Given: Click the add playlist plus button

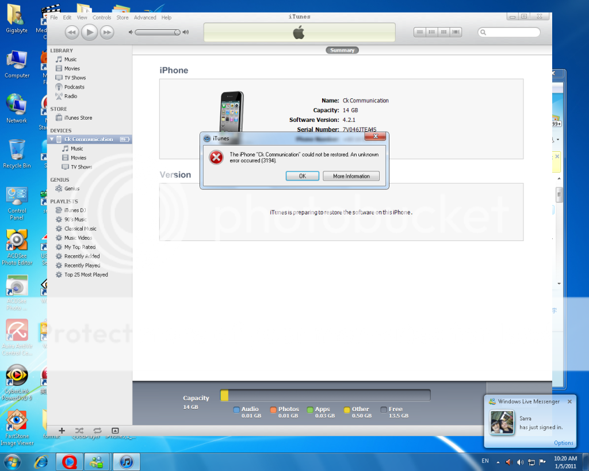Looking at the screenshot, I should point(62,430).
